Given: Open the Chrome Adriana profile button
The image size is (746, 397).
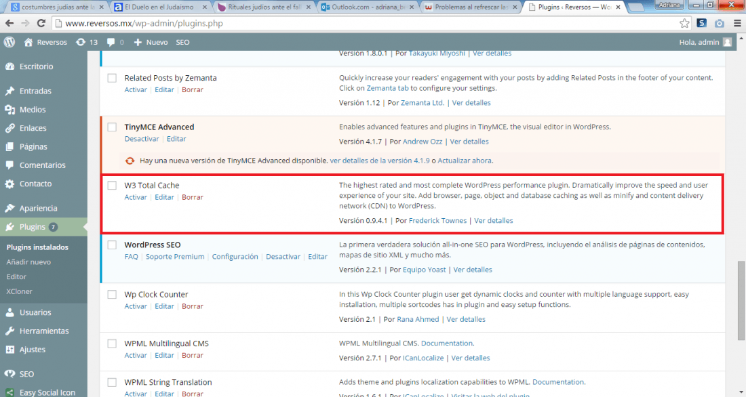Looking at the screenshot, I should pos(669,5).
